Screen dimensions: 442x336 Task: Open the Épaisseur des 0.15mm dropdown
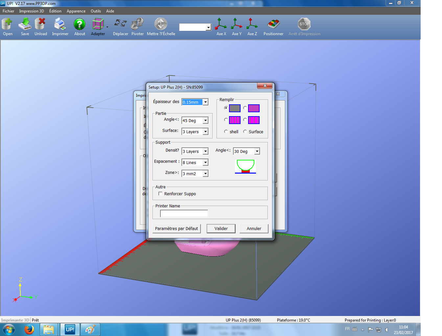point(205,102)
